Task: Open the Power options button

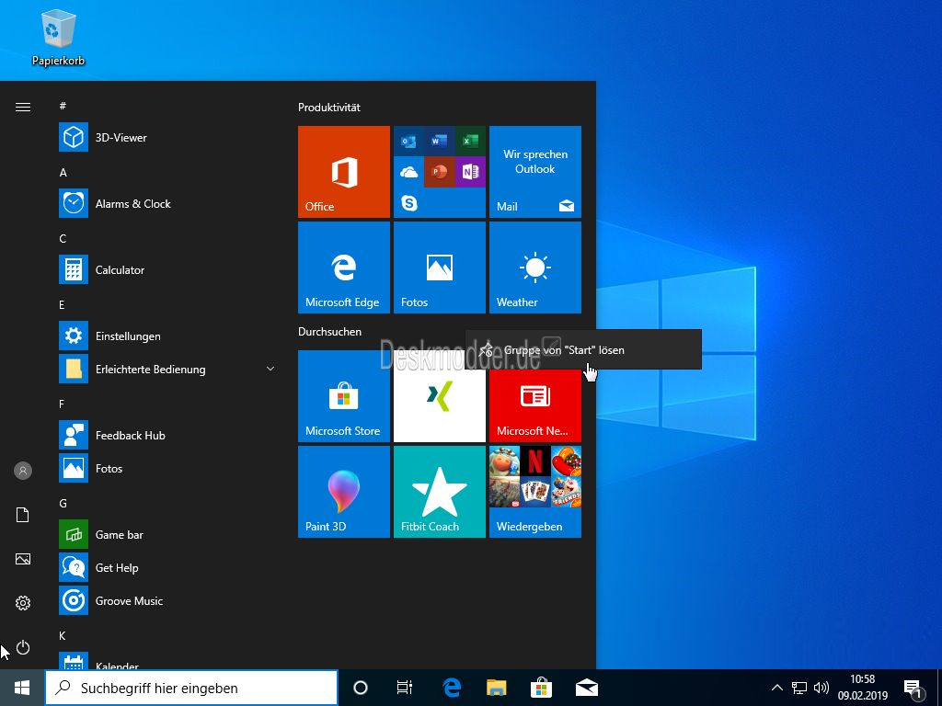Action: (23, 647)
